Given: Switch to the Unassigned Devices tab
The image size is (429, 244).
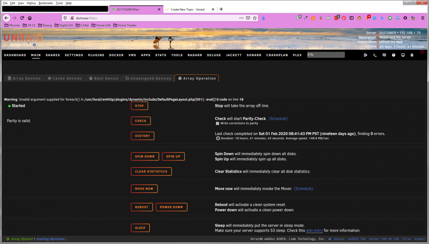Looking at the screenshot, I should click(148, 78).
